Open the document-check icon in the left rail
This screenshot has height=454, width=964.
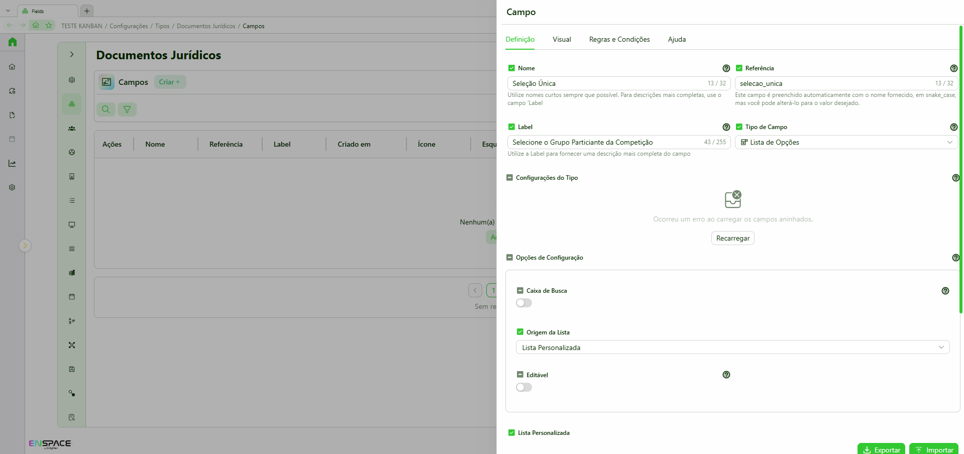[x=12, y=115]
